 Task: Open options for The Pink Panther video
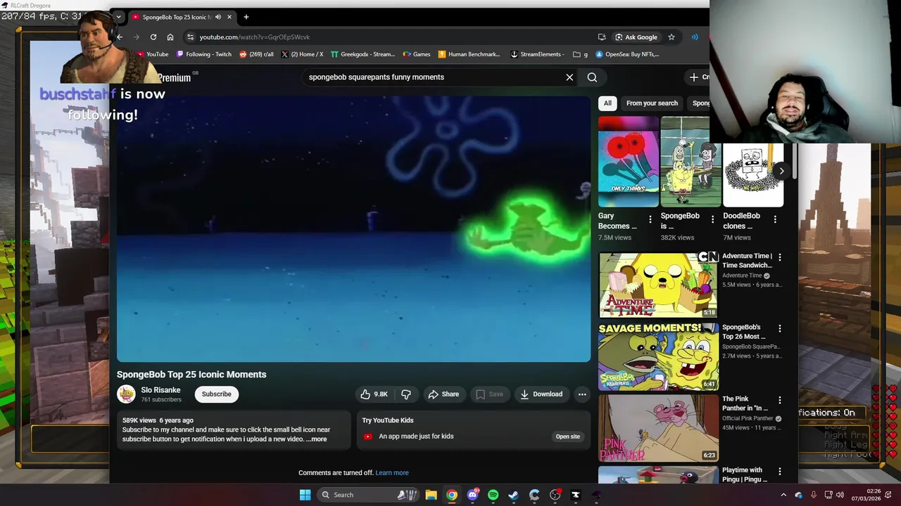779,400
